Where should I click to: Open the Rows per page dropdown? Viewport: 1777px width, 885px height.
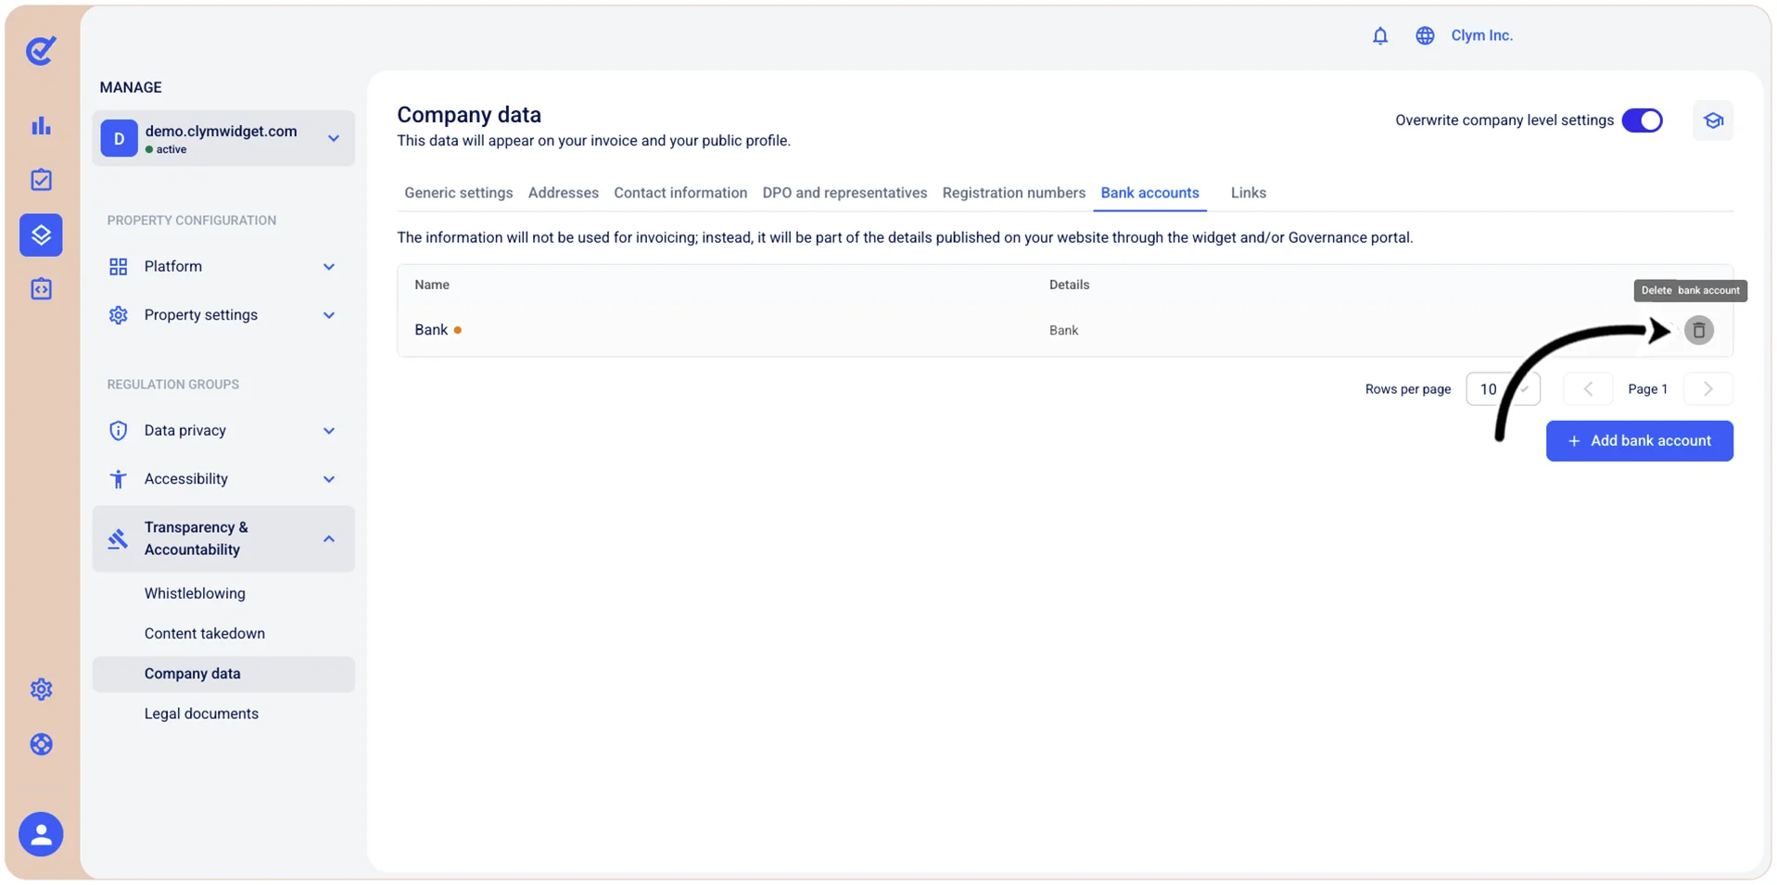1503,389
